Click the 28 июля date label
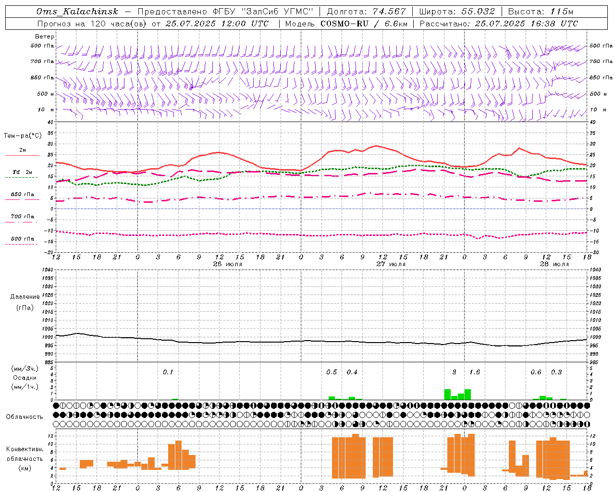This screenshot has width=615, height=492. pyautogui.click(x=554, y=264)
